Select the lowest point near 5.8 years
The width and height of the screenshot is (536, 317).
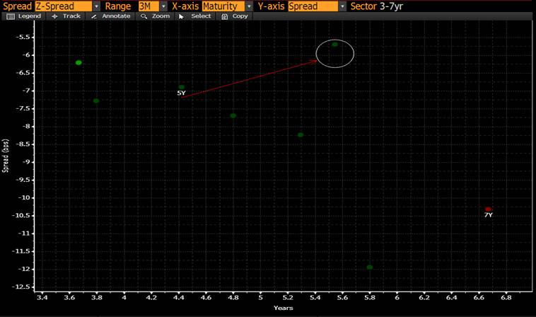370,267
